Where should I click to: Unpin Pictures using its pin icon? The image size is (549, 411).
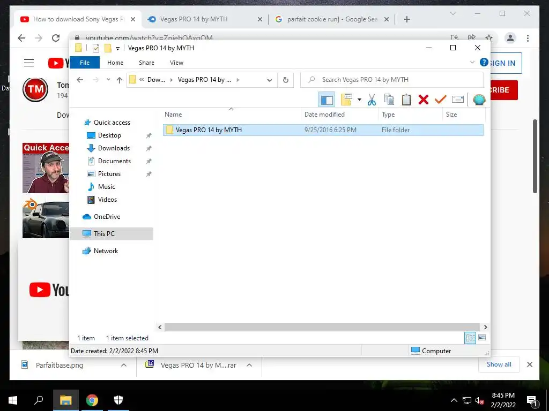tap(149, 174)
